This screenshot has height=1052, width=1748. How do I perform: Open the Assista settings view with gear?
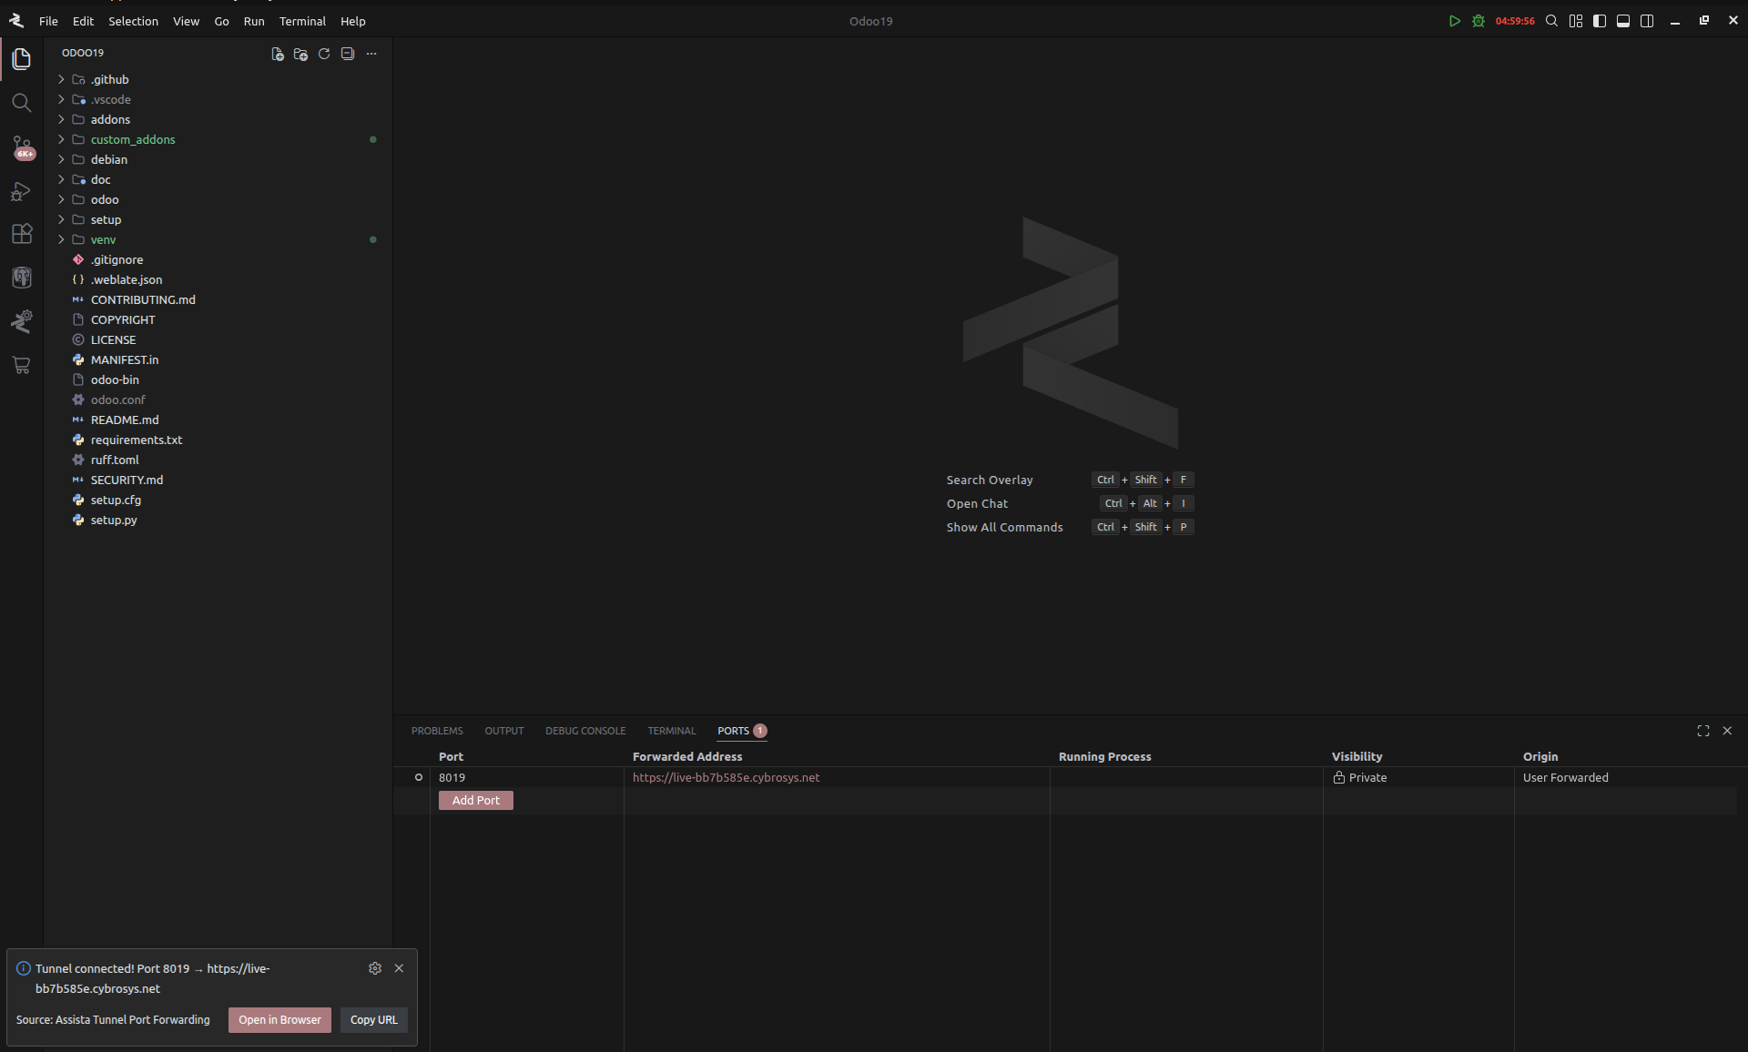pyautogui.click(x=22, y=321)
